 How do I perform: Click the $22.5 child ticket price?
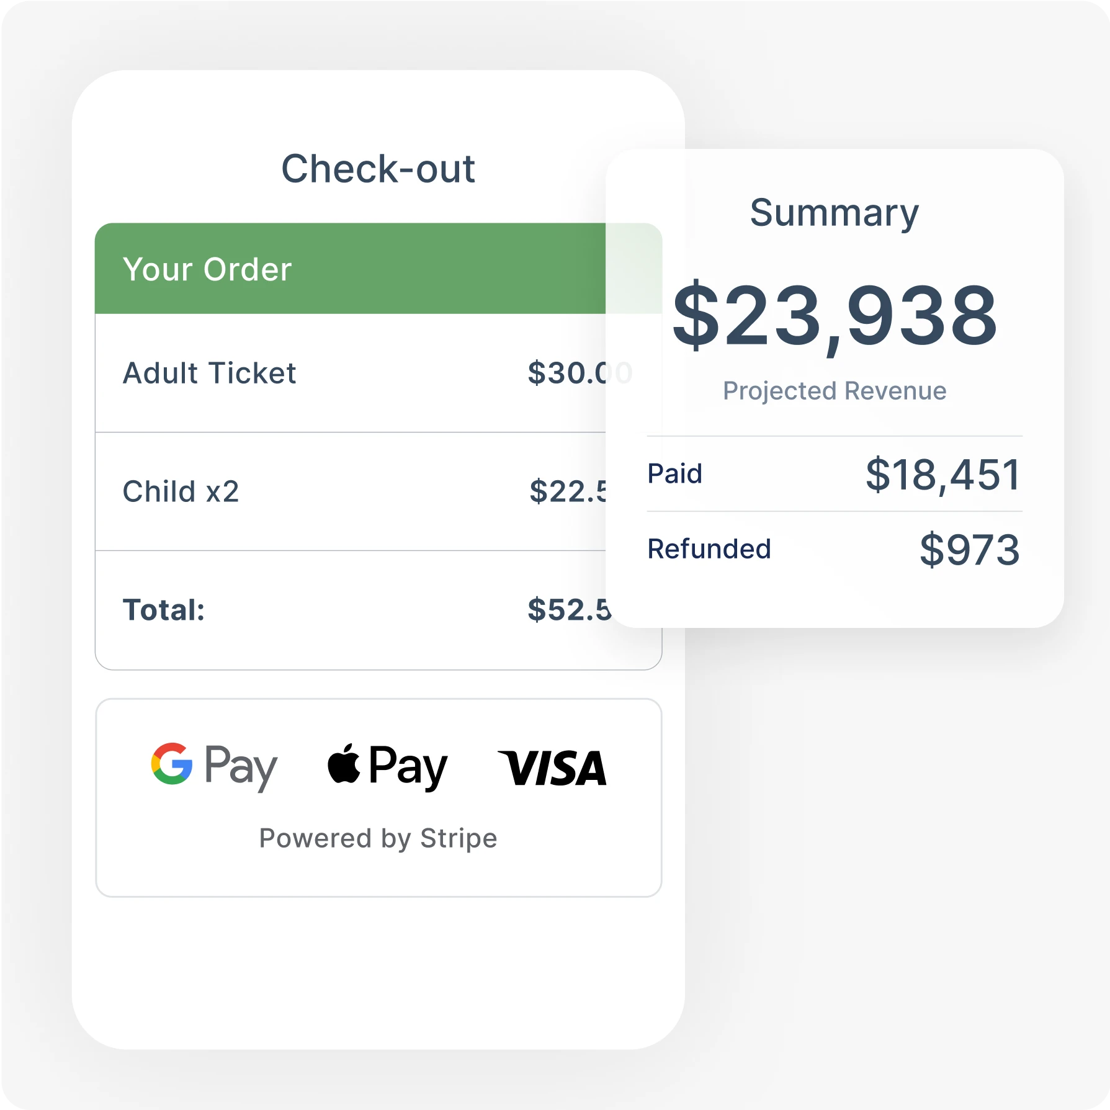568,491
